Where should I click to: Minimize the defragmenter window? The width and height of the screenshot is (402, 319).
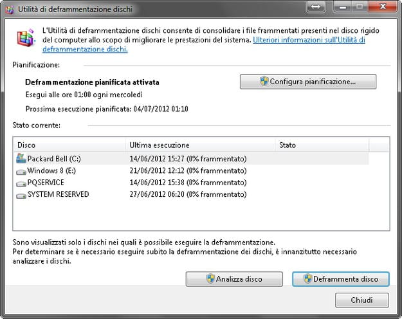(338, 6)
